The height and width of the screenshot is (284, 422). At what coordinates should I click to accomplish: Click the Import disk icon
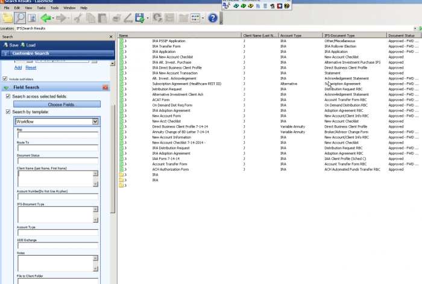tap(140, 18)
